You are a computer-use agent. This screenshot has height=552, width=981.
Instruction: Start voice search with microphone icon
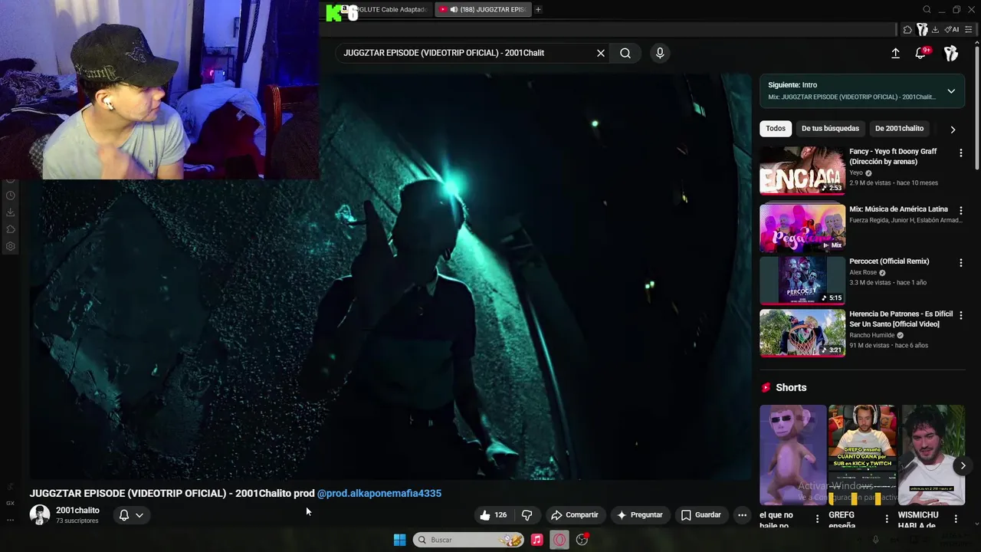pyautogui.click(x=660, y=53)
